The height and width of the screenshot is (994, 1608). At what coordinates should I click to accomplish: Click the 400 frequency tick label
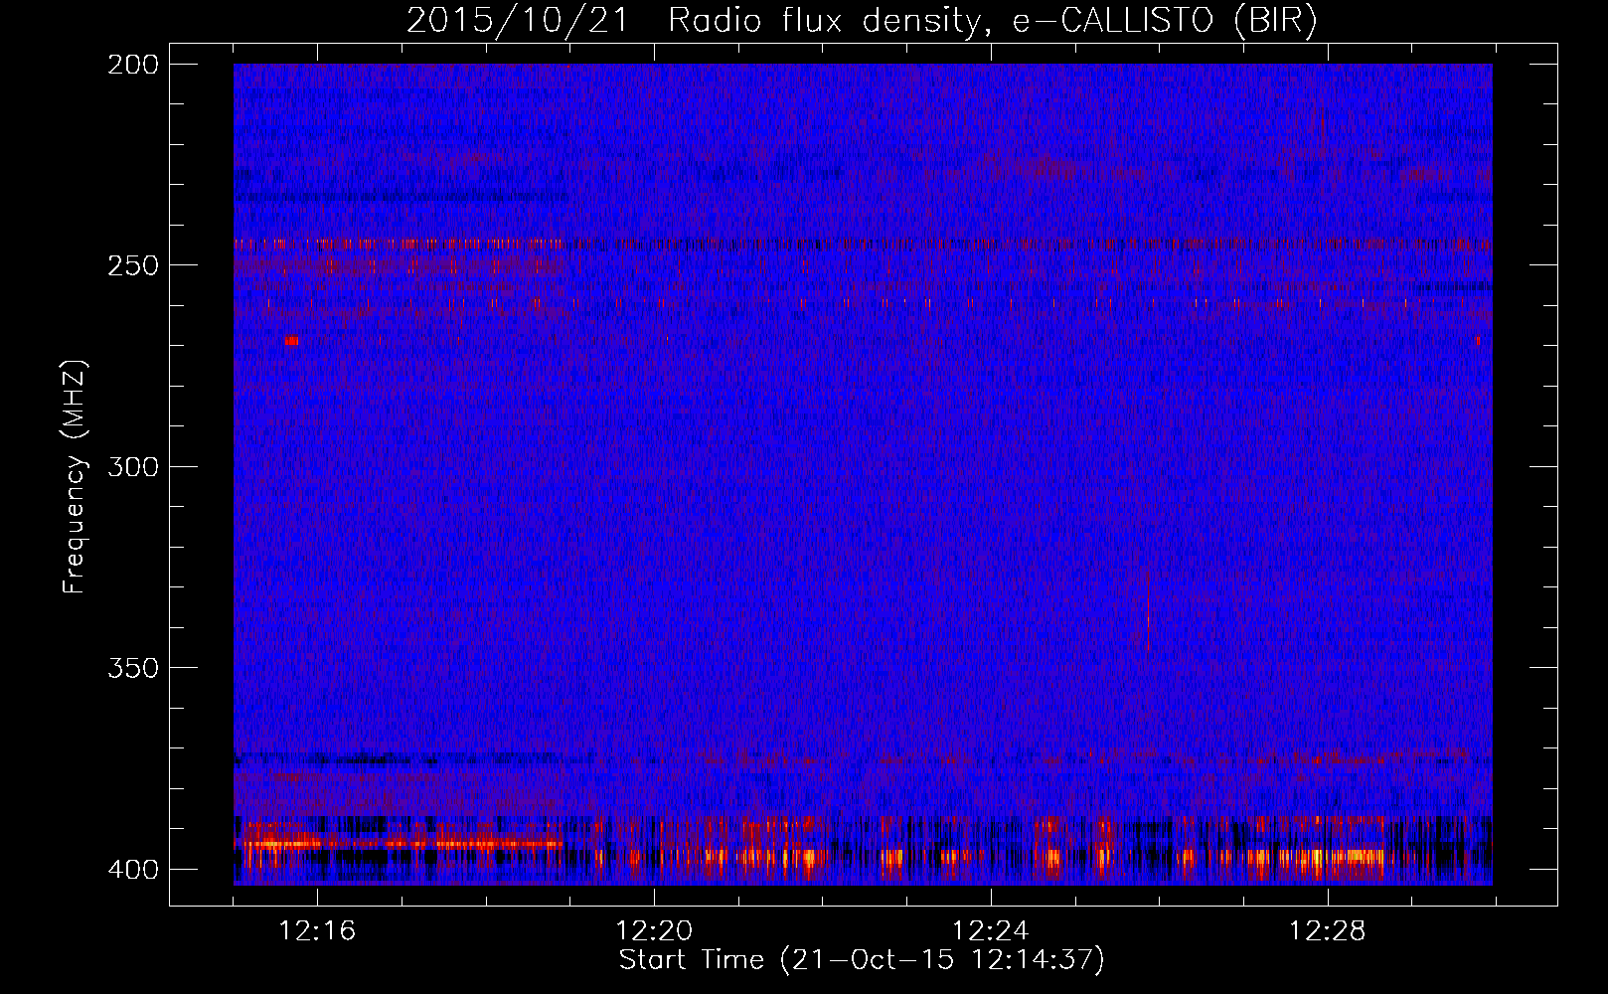[132, 869]
